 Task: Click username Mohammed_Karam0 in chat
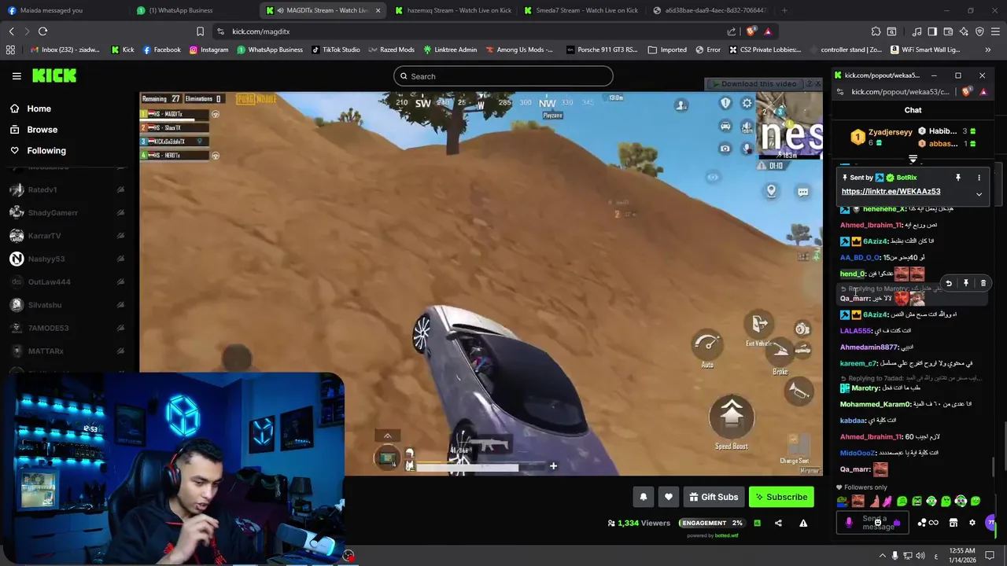click(876, 404)
